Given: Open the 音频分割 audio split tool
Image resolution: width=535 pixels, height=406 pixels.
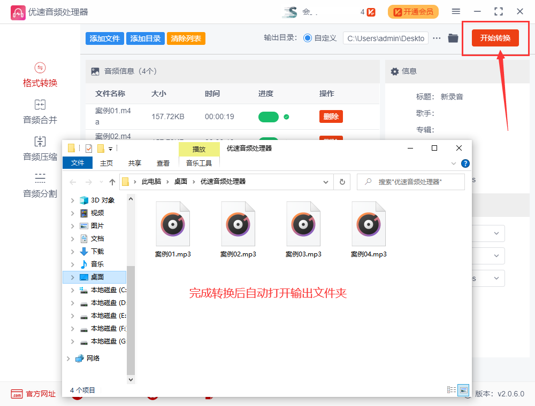Looking at the screenshot, I should 40,185.
